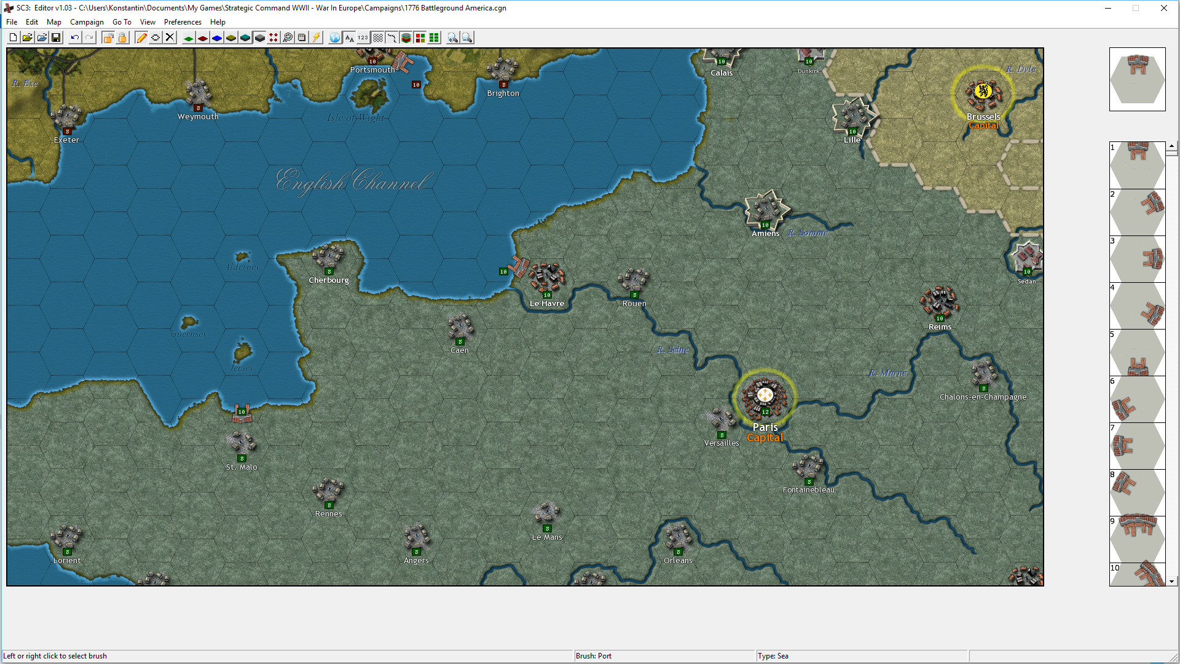The height and width of the screenshot is (664, 1180).
Task: Click the open padlock icon
Action: 108,38
